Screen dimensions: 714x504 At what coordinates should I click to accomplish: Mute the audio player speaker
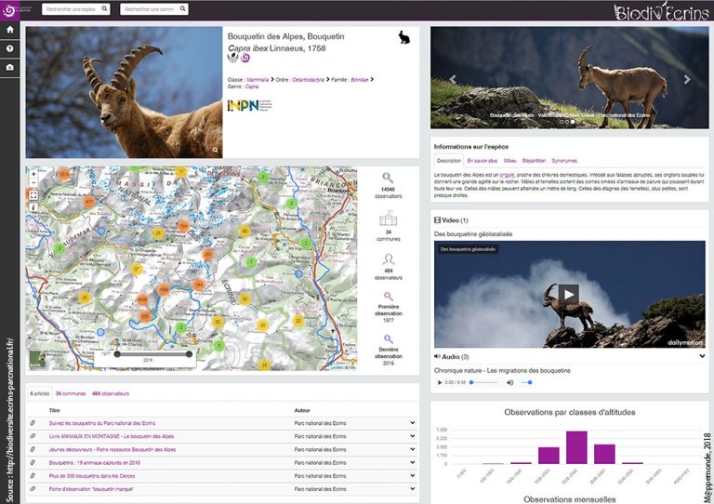click(509, 382)
